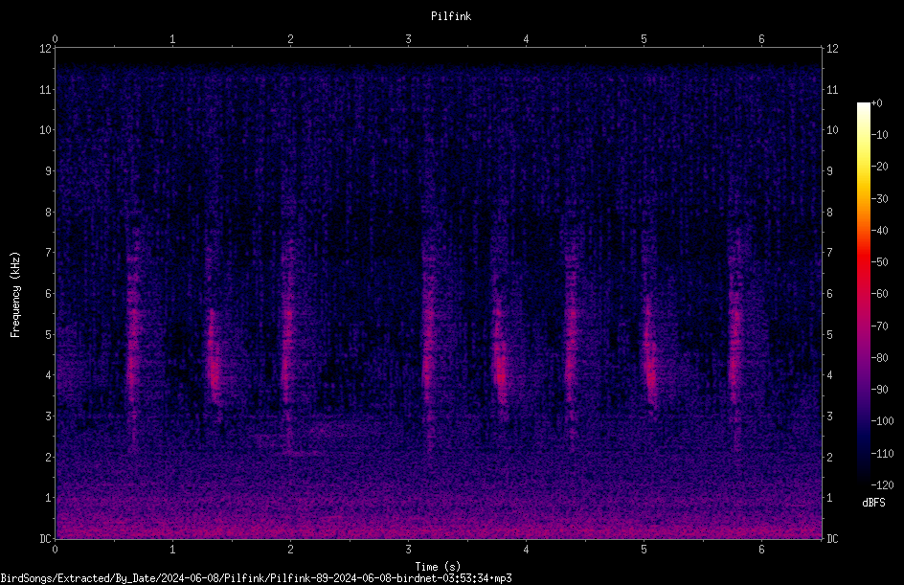Click the file path text at bottom
904x585 pixels.
(x=256, y=578)
